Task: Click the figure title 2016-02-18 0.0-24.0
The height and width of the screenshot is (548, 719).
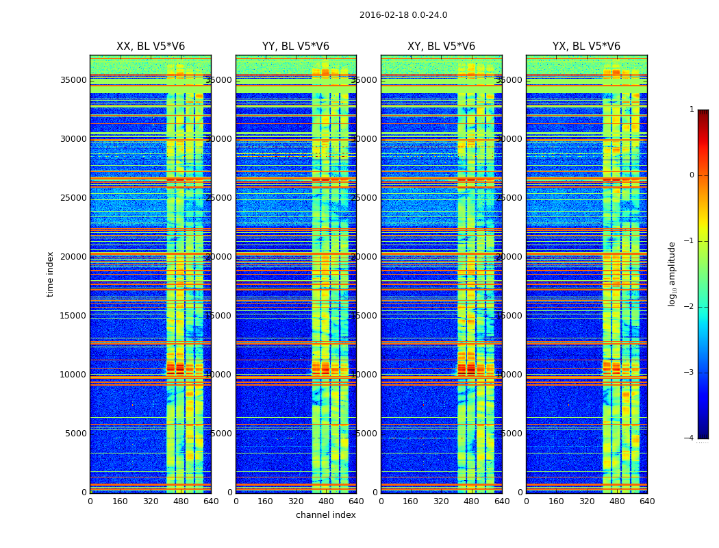Action: pos(403,15)
